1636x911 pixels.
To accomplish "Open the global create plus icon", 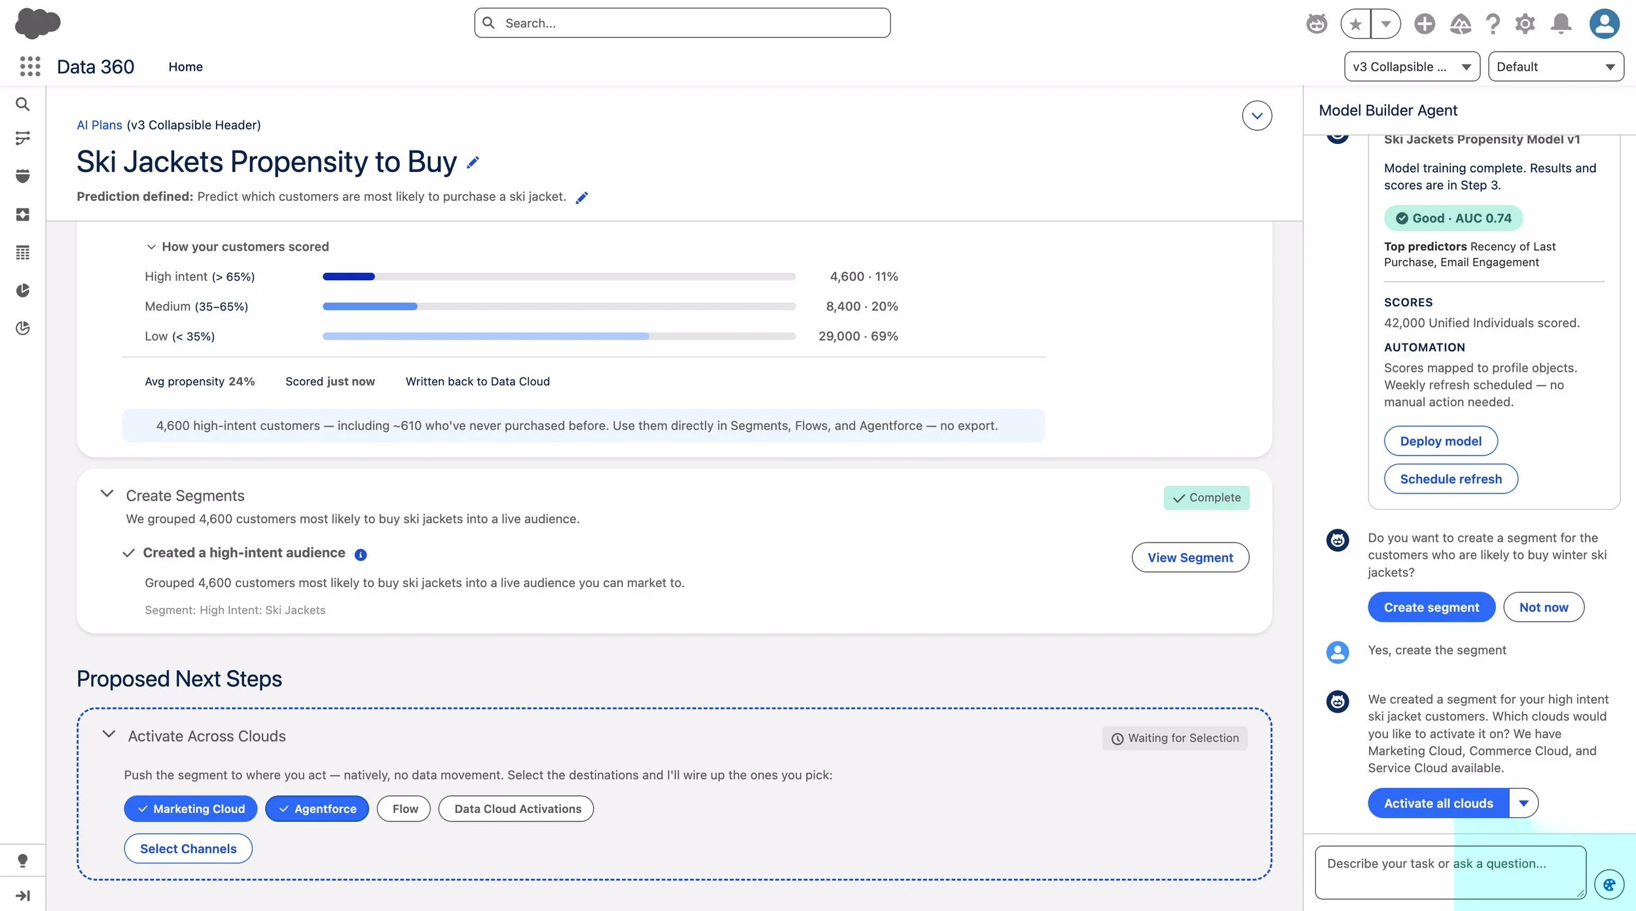I will [1424, 24].
